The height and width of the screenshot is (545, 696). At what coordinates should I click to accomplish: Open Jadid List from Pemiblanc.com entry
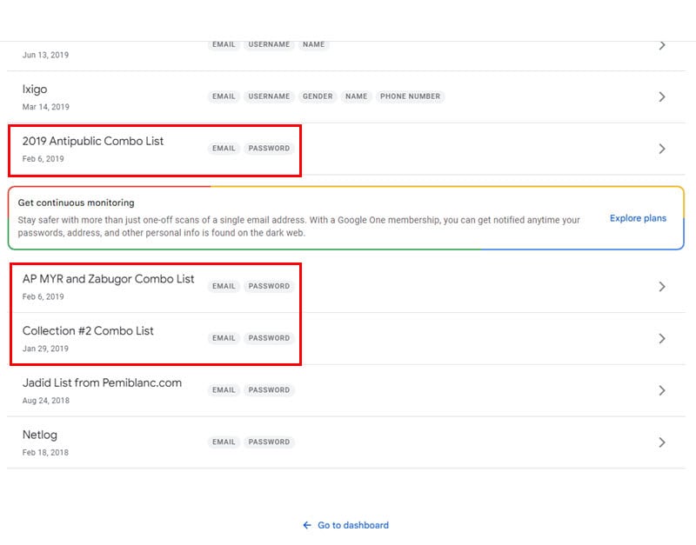click(x=102, y=382)
